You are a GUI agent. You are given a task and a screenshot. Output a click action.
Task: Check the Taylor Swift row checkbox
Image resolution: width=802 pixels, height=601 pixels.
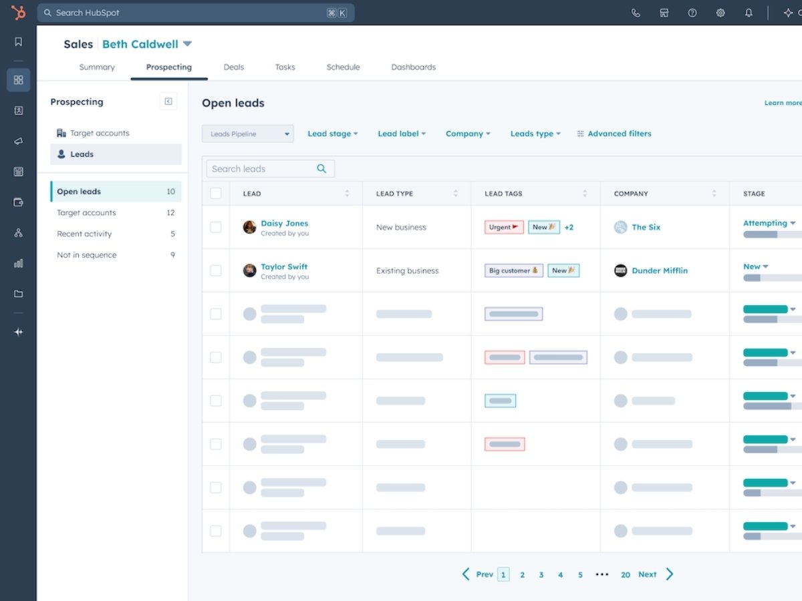click(x=215, y=270)
